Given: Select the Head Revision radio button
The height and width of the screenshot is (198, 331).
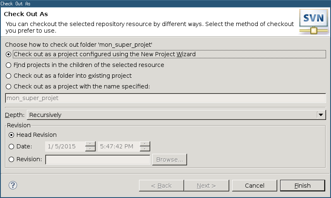Looking at the screenshot, I should [x=12, y=135].
